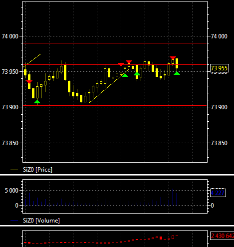234x247 pixels.
Task: Click the 73 850 label on the right axis
Action: (x=219, y=143)
